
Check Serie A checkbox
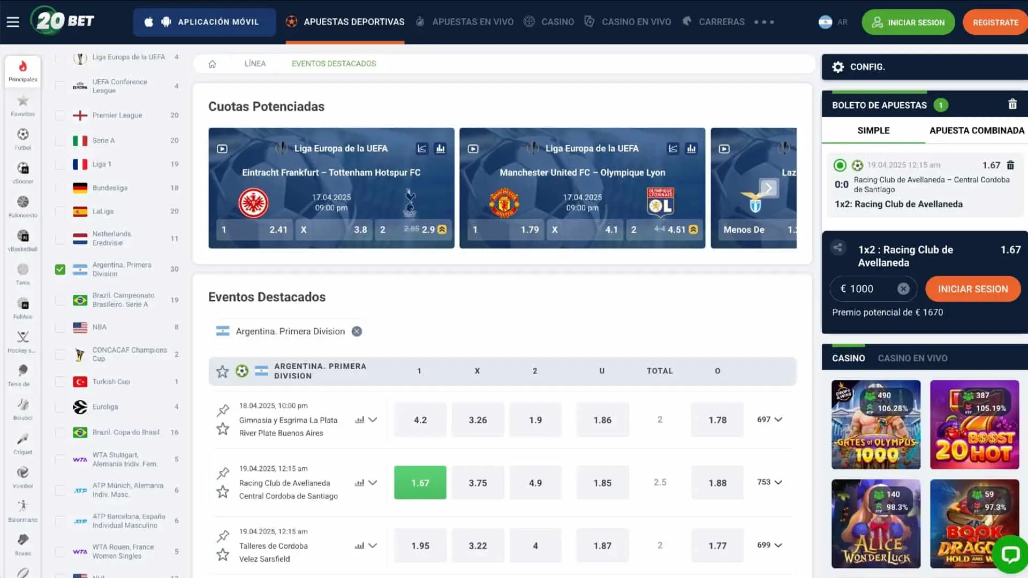(60, 140)
